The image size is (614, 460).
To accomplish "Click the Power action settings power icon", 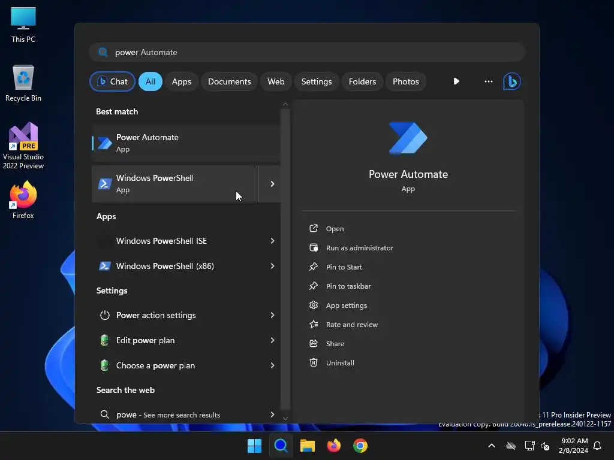I will [104, 315].
